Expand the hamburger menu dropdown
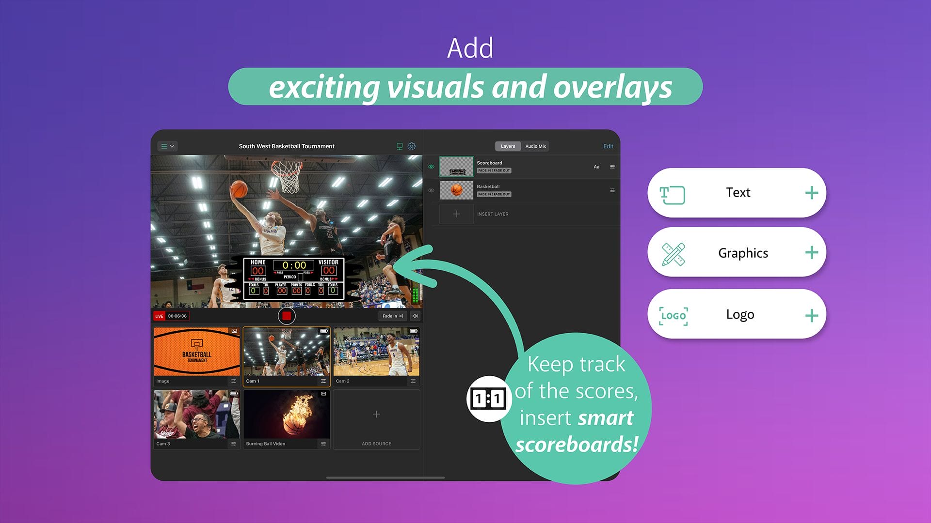931x523 pixels. (167, 146)
